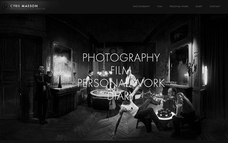Click the CM circular logo icon
228x143 pixels.
click(x=5, y=6)
